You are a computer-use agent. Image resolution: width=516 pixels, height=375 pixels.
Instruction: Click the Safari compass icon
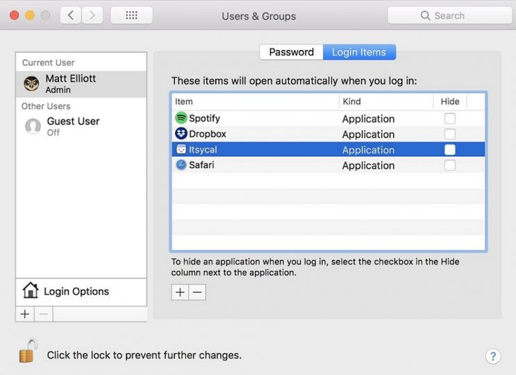point(181,165)
